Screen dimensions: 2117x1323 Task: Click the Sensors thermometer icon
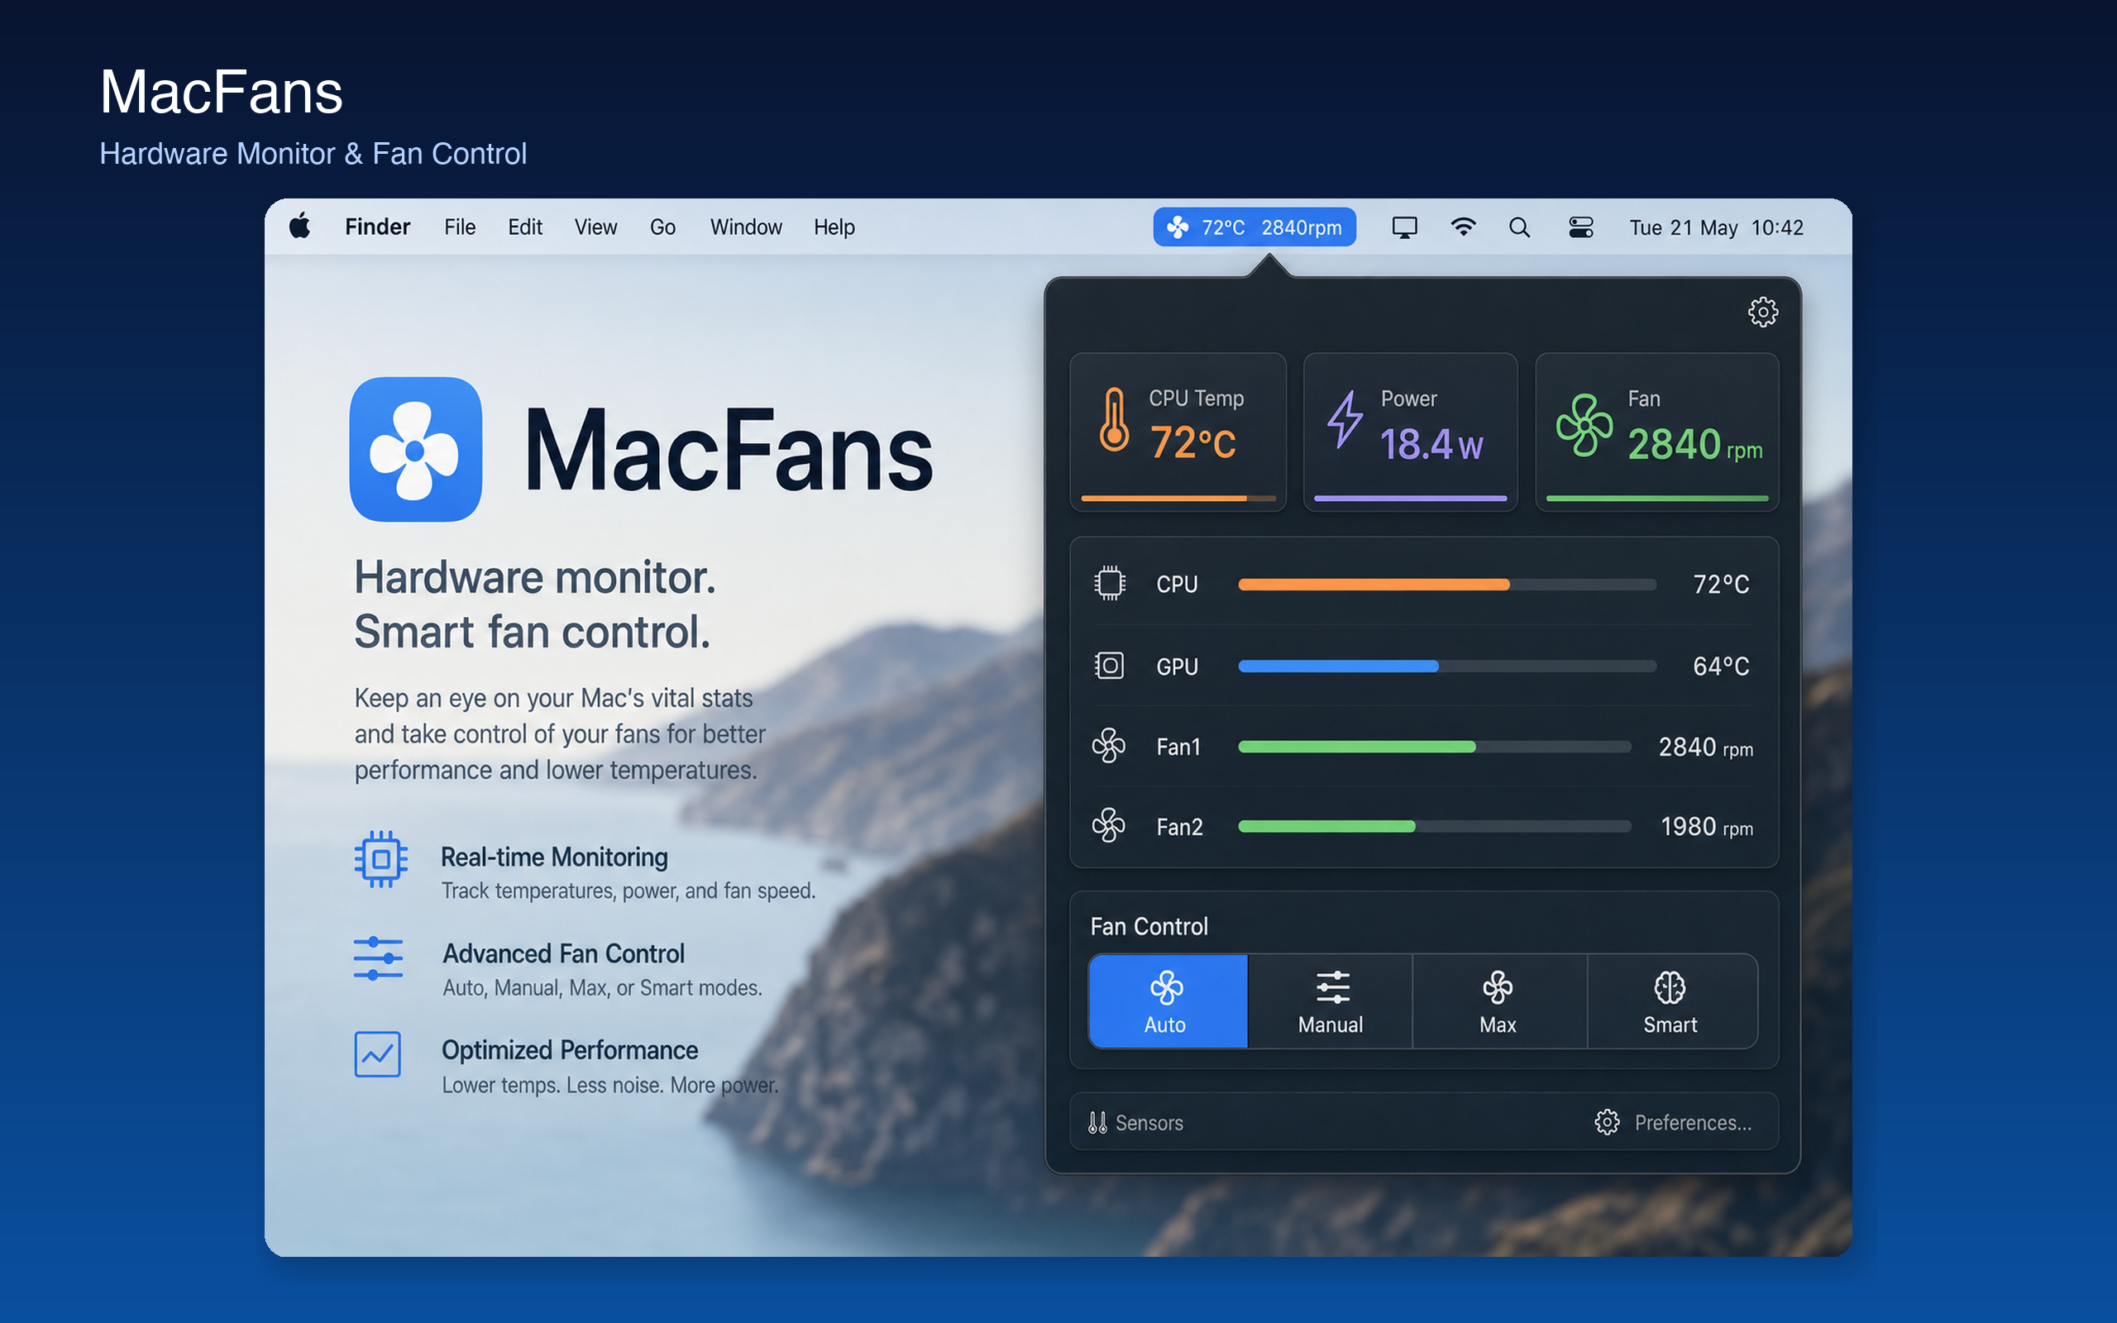pos(1097,1123)
